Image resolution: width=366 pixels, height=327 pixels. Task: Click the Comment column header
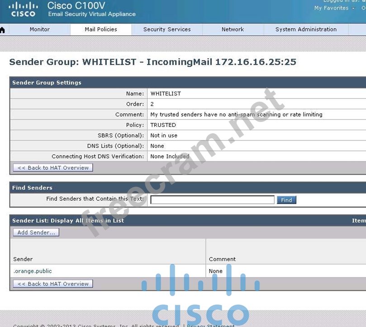(222, 259)
